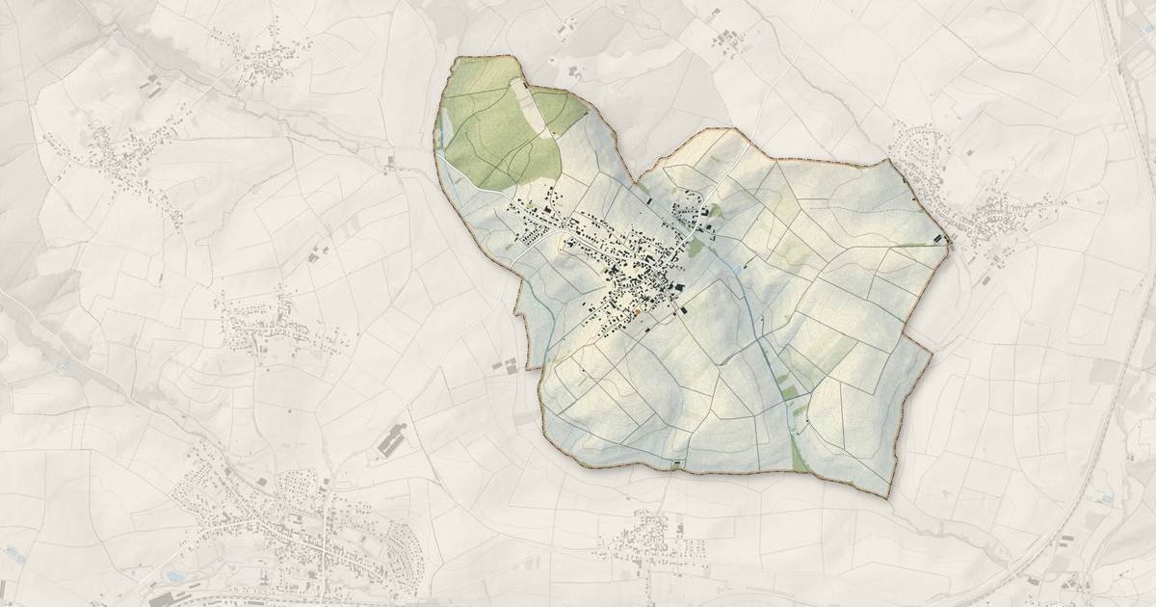Viewport: 1156px width, 607px height.
Task: Select the large green forest in highlighted area
Action: tap(501, 125)
